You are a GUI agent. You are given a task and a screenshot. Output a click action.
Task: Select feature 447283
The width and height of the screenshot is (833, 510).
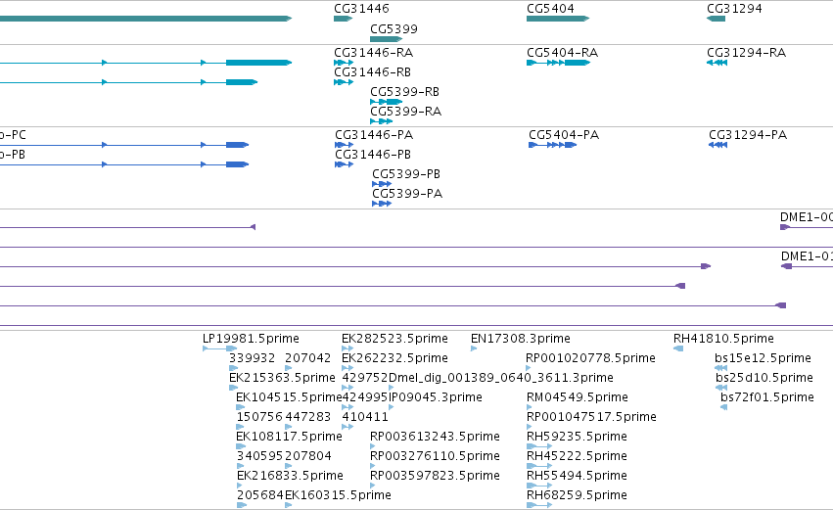coord(308,418)
